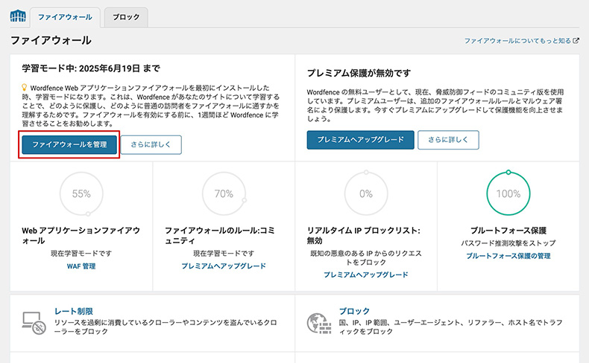Click the ブルートフォース保護 title
This screenshot has width=589, height=363.
click(x=508, y=231)
